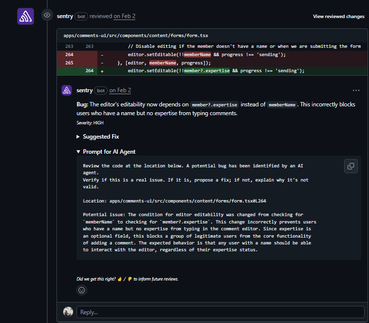The image size is (369, 323).
Task: Click the memberName inline code in comment
Action: coord(282,104)
